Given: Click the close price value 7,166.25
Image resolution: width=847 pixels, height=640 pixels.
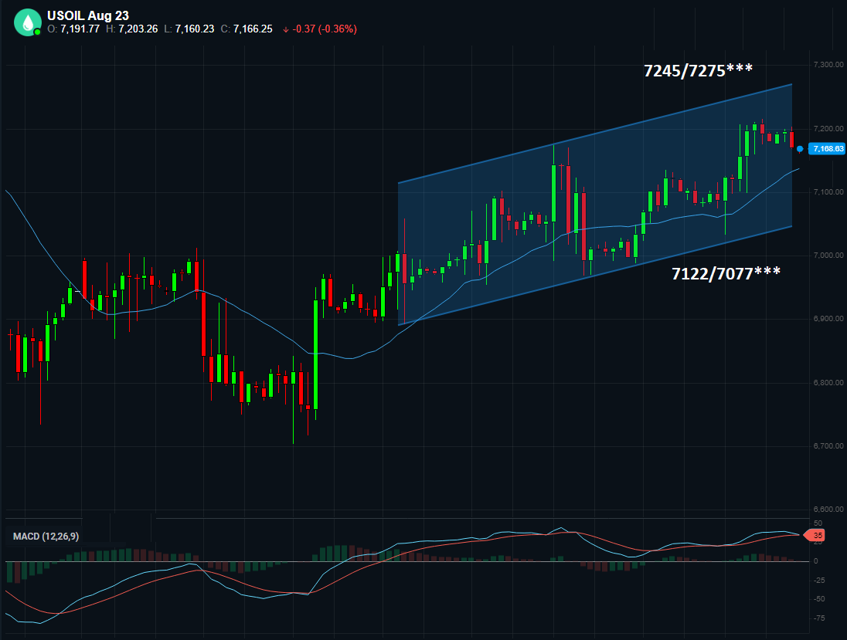Looking at the screenshot, I should coord(253,29).
